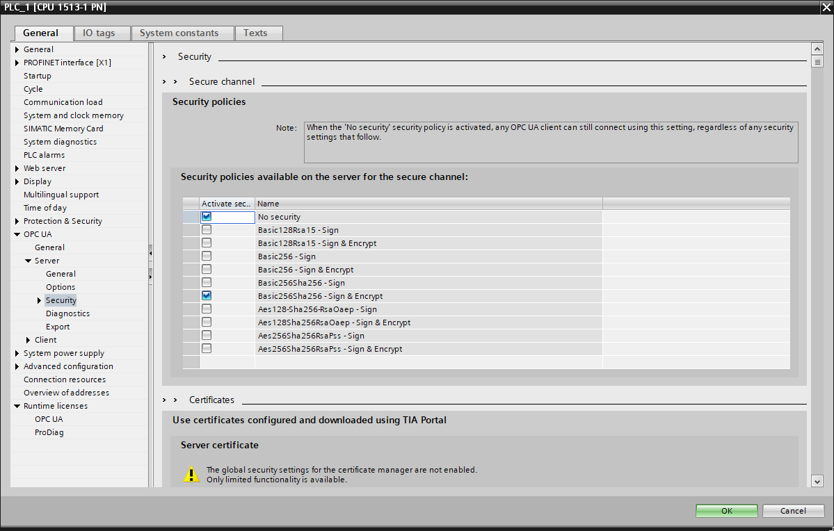Confirm settings with the OK button
Viewport: 834px width, 531px height.
pos(727,511)
